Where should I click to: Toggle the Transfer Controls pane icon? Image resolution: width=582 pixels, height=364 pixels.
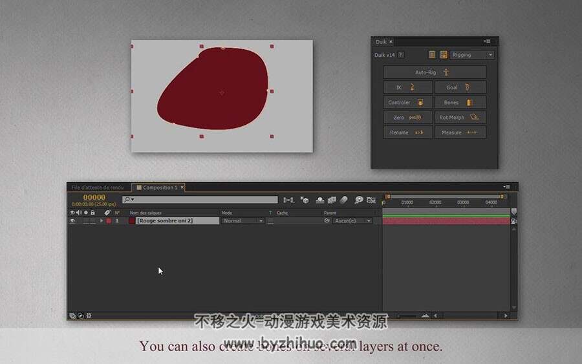coord(81,316)
